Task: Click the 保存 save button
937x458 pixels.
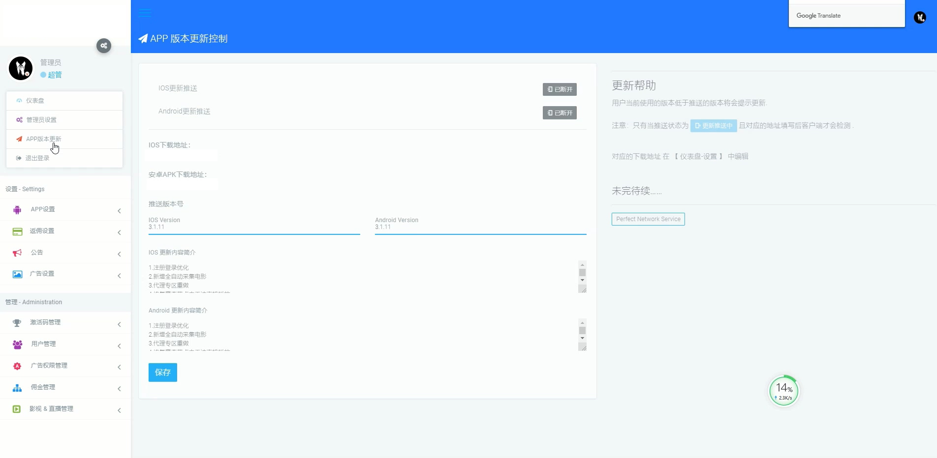Action: click(x=163, y=372)
